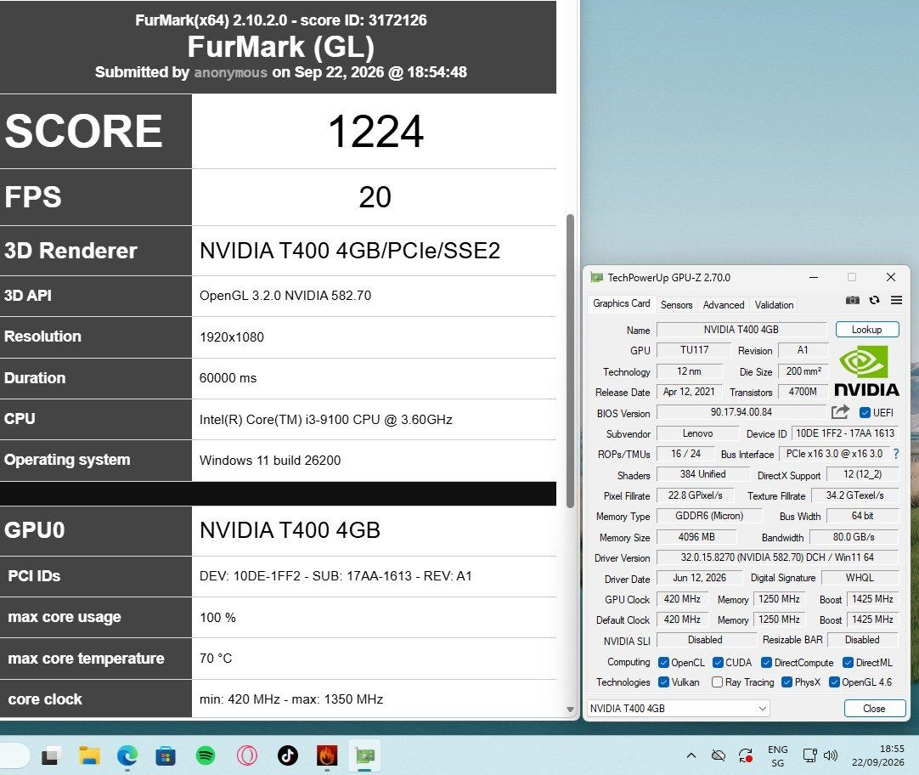Take a GPU-Z screenshot with camera icon
This screenshot has height=775, width=919.
click(x=852, y=300)
